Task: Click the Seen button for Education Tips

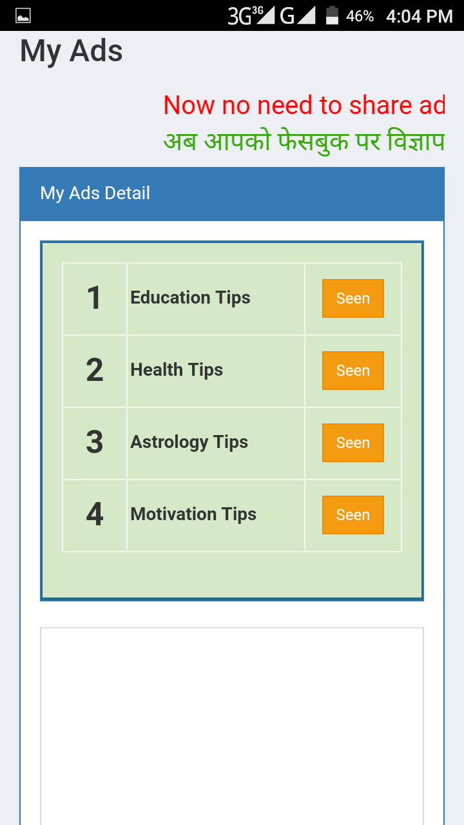Action: (x=353, y=298)
